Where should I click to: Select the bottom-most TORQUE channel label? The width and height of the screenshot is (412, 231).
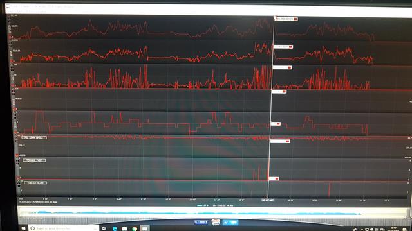point(35,182)
